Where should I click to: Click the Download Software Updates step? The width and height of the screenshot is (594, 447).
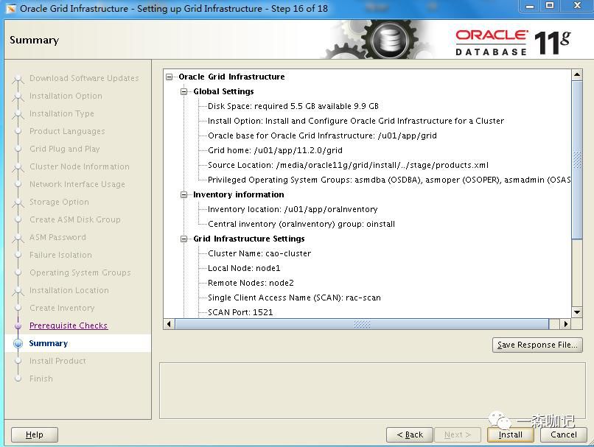tap(84, 78)
